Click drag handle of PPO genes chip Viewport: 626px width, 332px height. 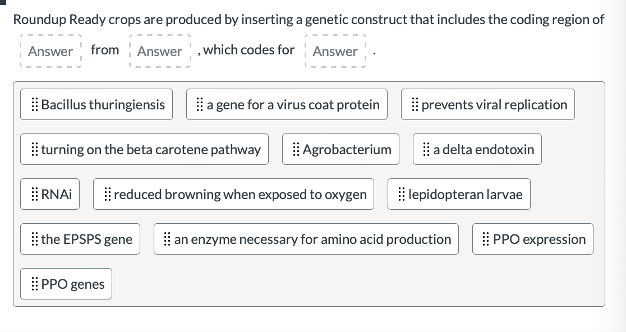click(x=34, y=284)
